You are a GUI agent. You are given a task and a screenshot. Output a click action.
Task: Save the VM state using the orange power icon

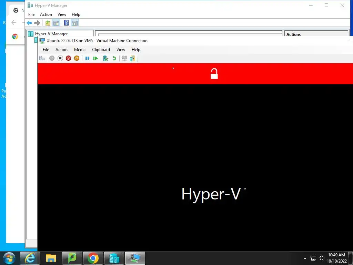pos(77,58)
